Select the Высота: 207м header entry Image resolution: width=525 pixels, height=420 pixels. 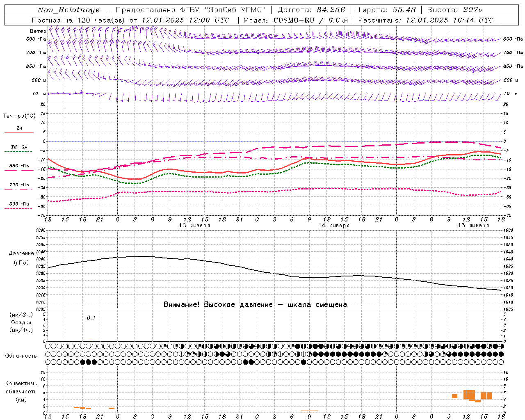[x=455, y=10]
